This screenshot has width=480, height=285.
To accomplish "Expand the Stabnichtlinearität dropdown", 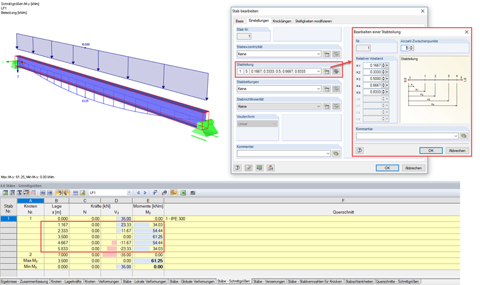I will click(318, 107).
